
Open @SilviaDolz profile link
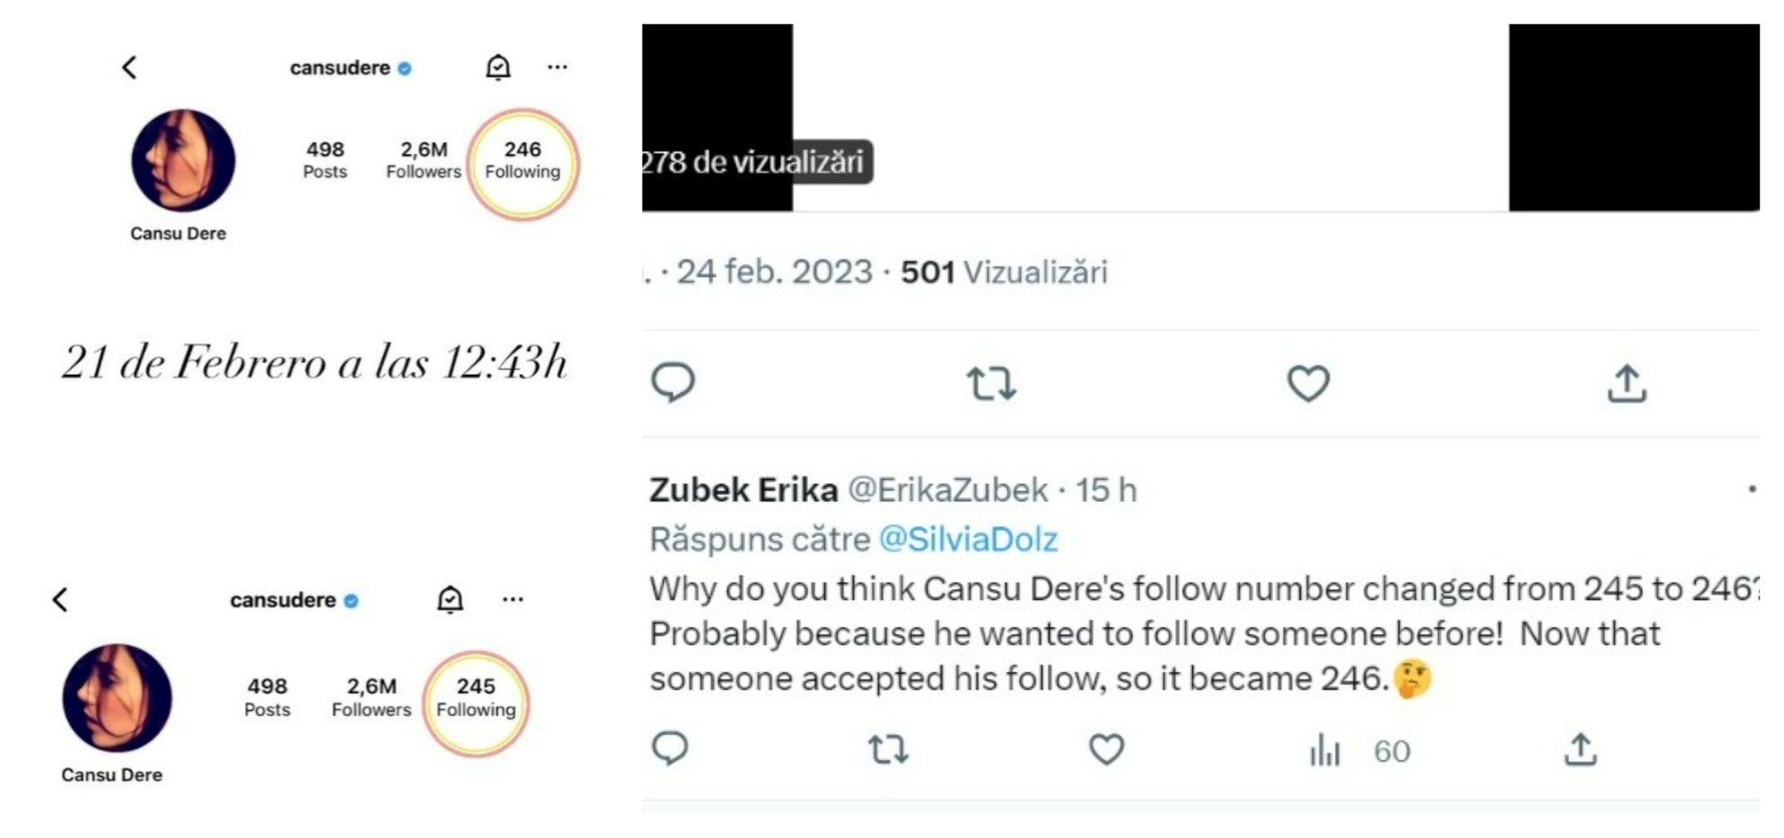[968, 539]
